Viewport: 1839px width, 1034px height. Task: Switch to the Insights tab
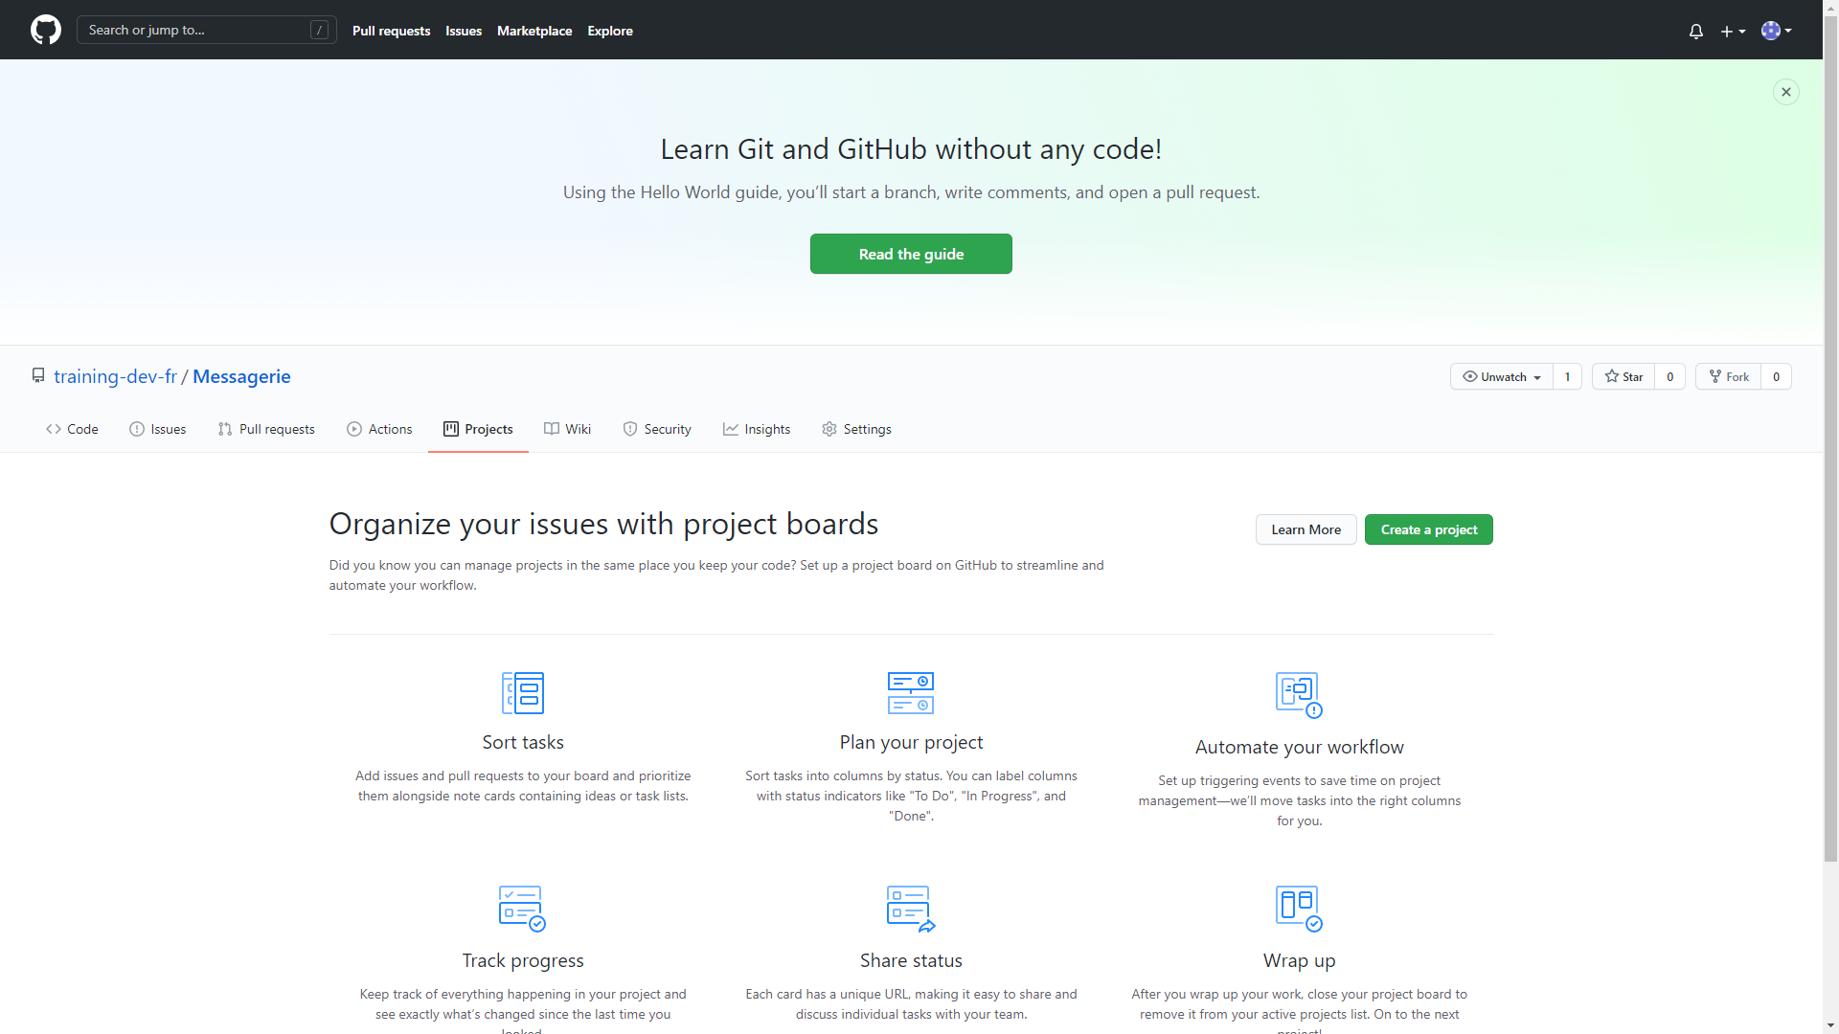tap(757, 429)
